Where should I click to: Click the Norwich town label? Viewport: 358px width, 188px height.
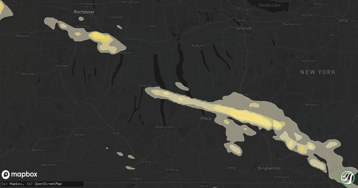point(311,105)
